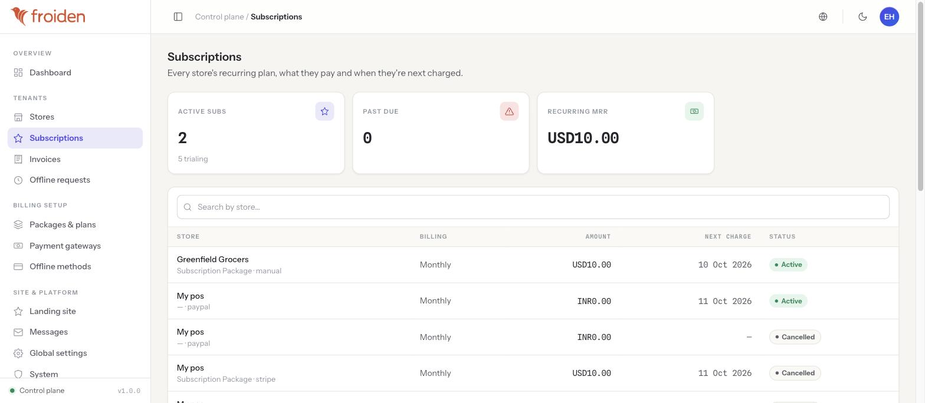Viewport: 925px width, 403px height.
Task: Go to Stores in the sidebar
Action: [x=75, y=117]
